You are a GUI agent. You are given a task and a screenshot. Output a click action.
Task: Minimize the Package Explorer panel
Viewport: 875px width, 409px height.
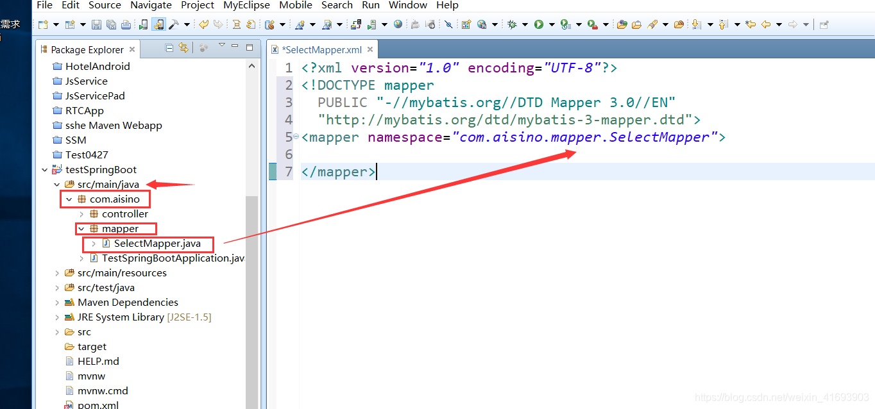[235, 47]
